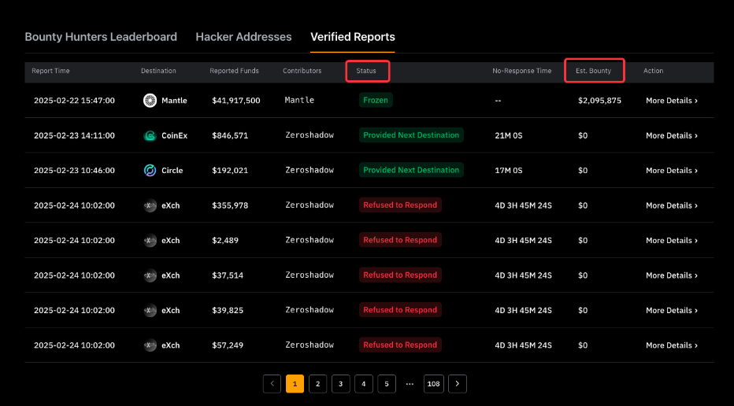Image resolution: width=734 pixels, height=406 pixels.
Task: Click the eXch icon in the $355,978 row
Action: click(150, 205)
